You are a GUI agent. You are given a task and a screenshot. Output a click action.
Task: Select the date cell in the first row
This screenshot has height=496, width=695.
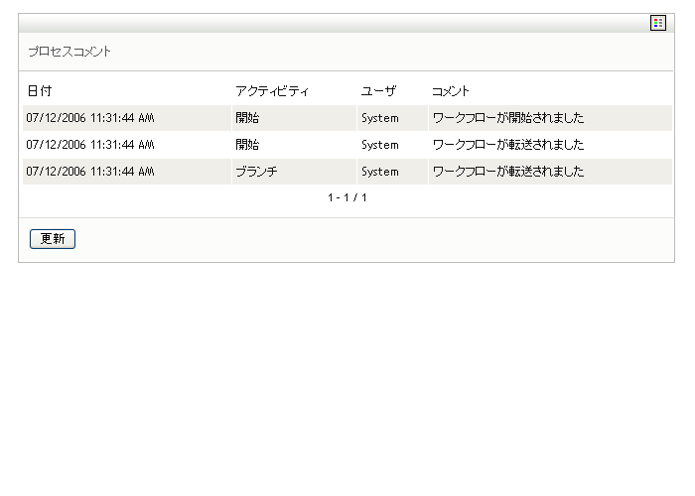(90, 118)
